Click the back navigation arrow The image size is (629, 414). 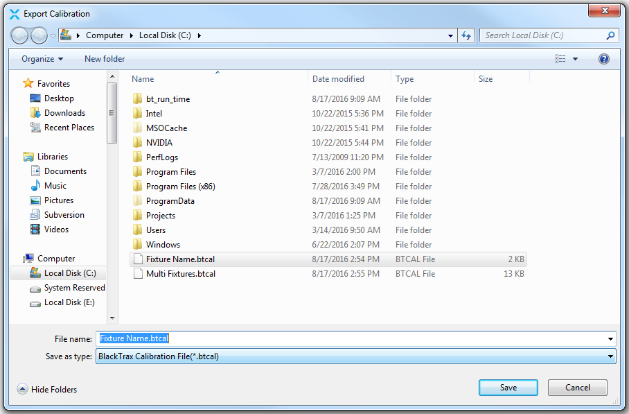click(x=19, y=35)
